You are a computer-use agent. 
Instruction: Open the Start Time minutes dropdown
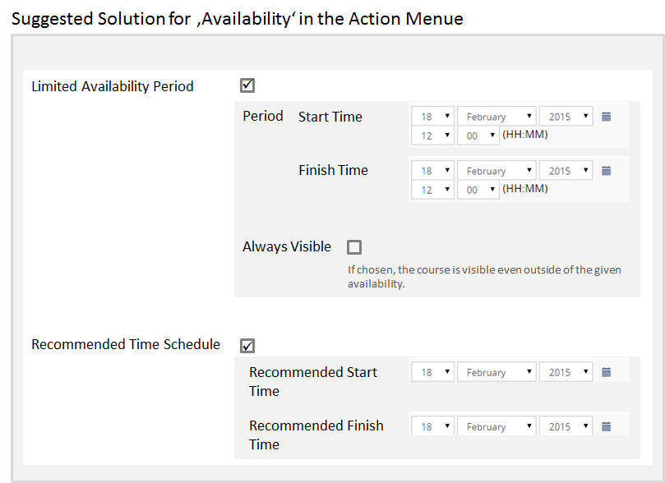478,136
